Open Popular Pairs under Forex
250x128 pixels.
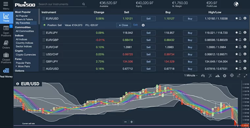pyautogui.click(x=23, y=63)
